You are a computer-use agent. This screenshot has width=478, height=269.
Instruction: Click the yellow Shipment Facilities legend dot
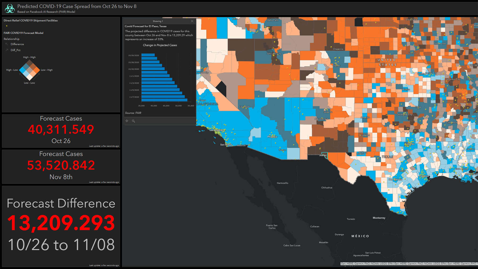click(7, 26)
